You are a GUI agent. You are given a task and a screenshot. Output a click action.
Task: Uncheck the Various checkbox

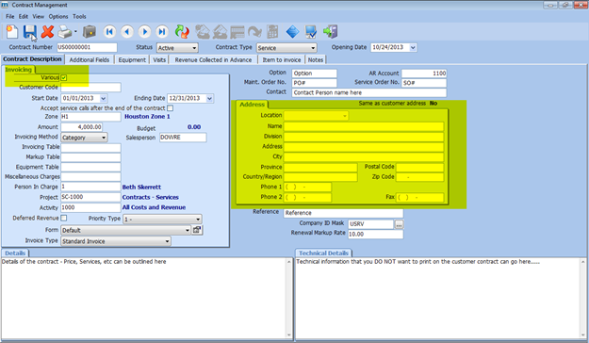[64, 78]
